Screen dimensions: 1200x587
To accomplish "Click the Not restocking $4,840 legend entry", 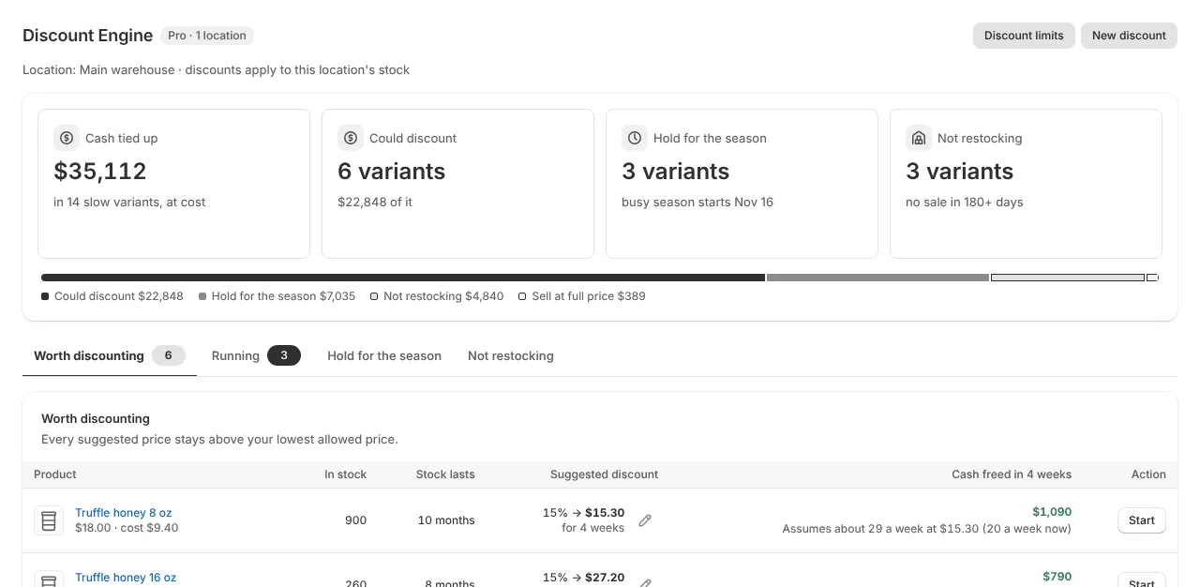I will coord(437,296).
